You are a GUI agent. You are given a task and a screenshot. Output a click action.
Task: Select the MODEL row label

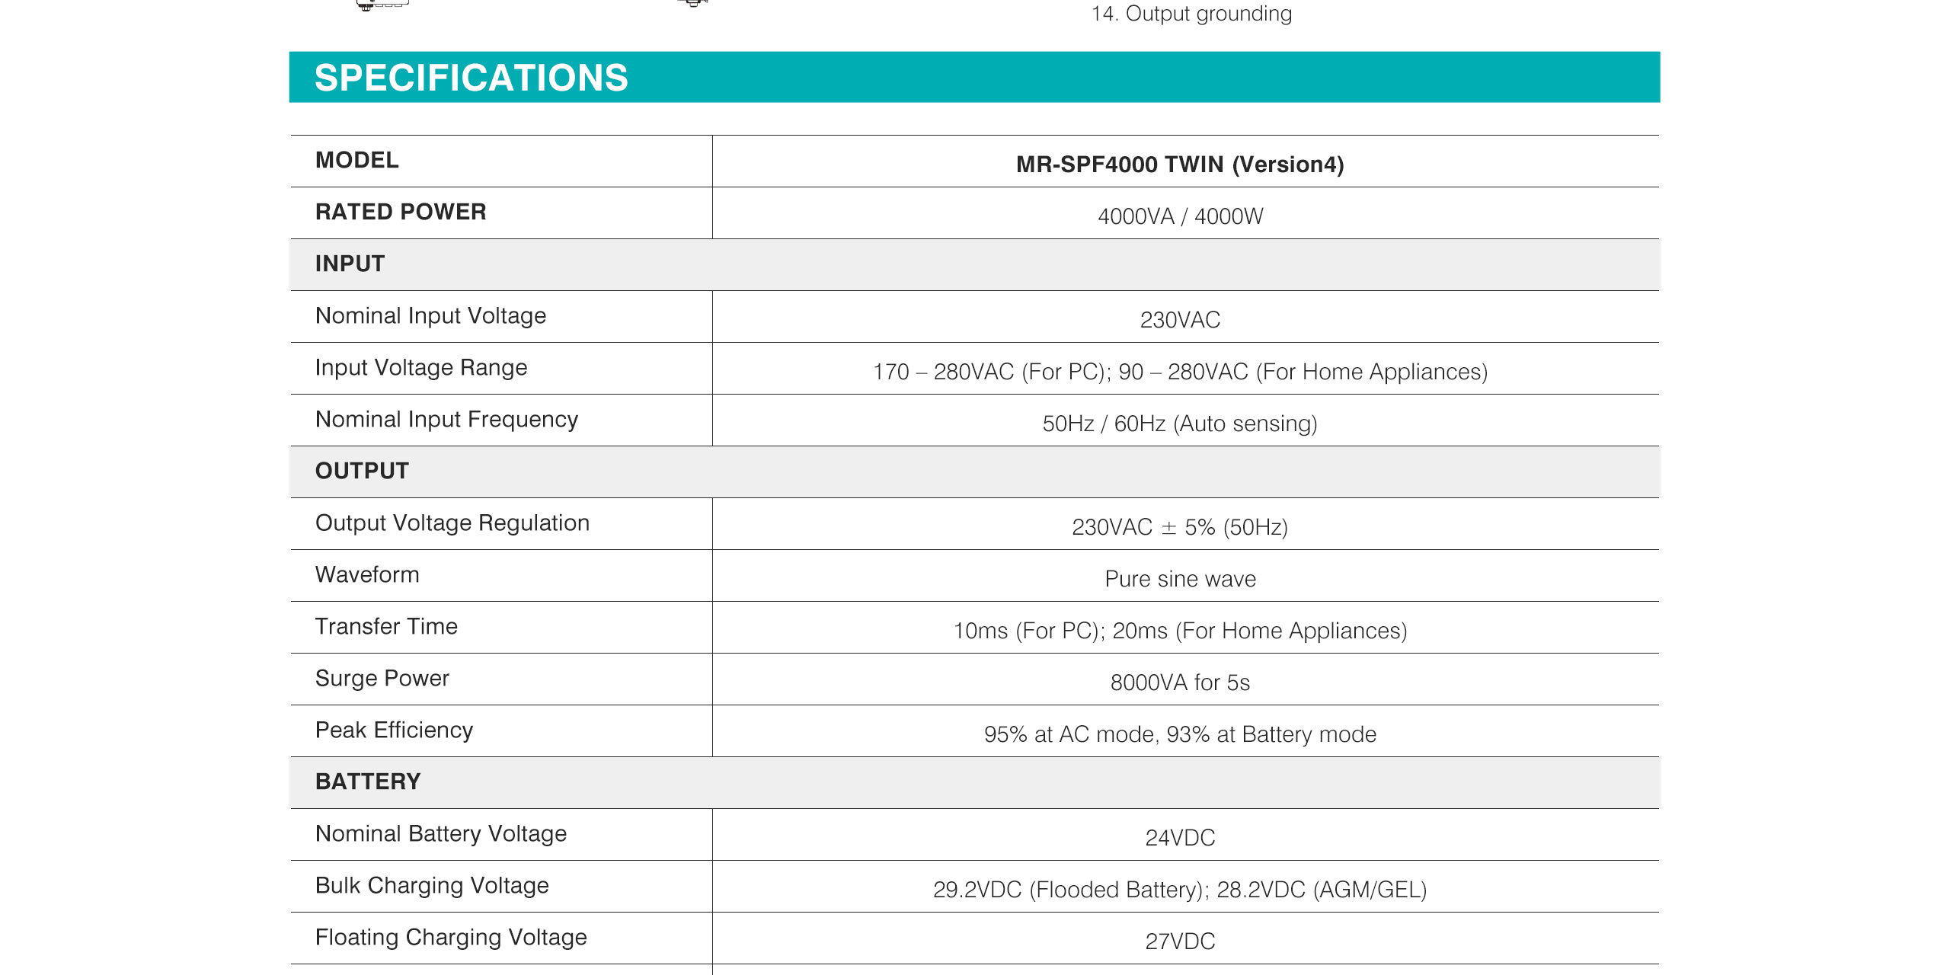[x=357, y=160]
